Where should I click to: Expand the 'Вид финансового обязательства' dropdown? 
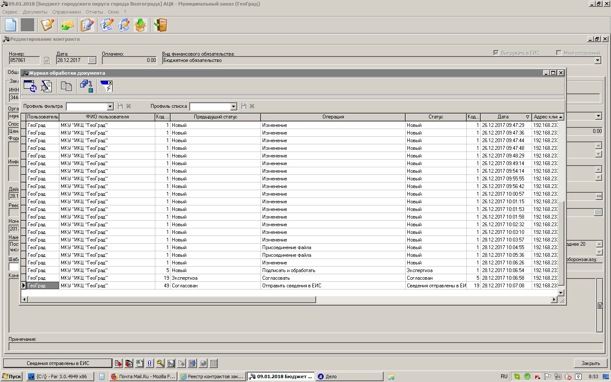(x=597, y=61)
